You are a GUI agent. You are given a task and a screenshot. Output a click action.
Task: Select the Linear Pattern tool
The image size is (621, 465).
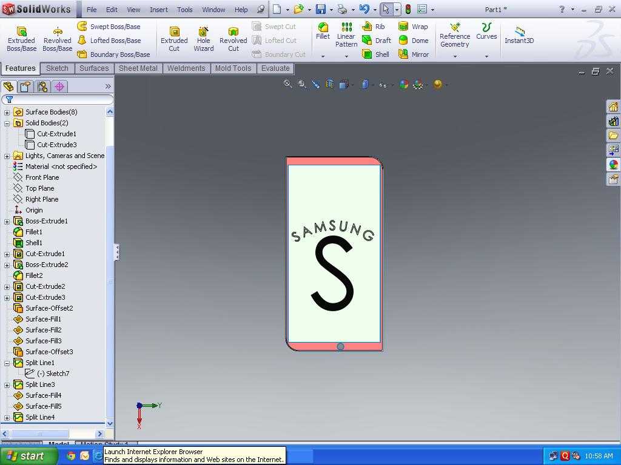tap(346, 35)
